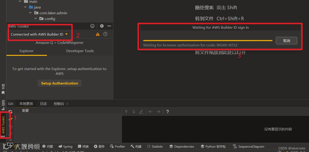The width and height of the screenshot is (309, 152).
Task: Open the Connected with AWS Builder ID dropdown
Action: click(x=39, y=34)
